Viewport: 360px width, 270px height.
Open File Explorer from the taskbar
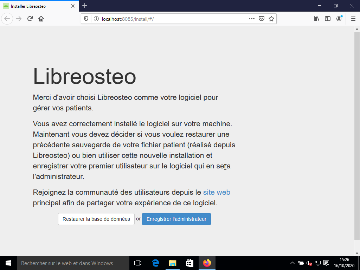[x=172, y=263]
